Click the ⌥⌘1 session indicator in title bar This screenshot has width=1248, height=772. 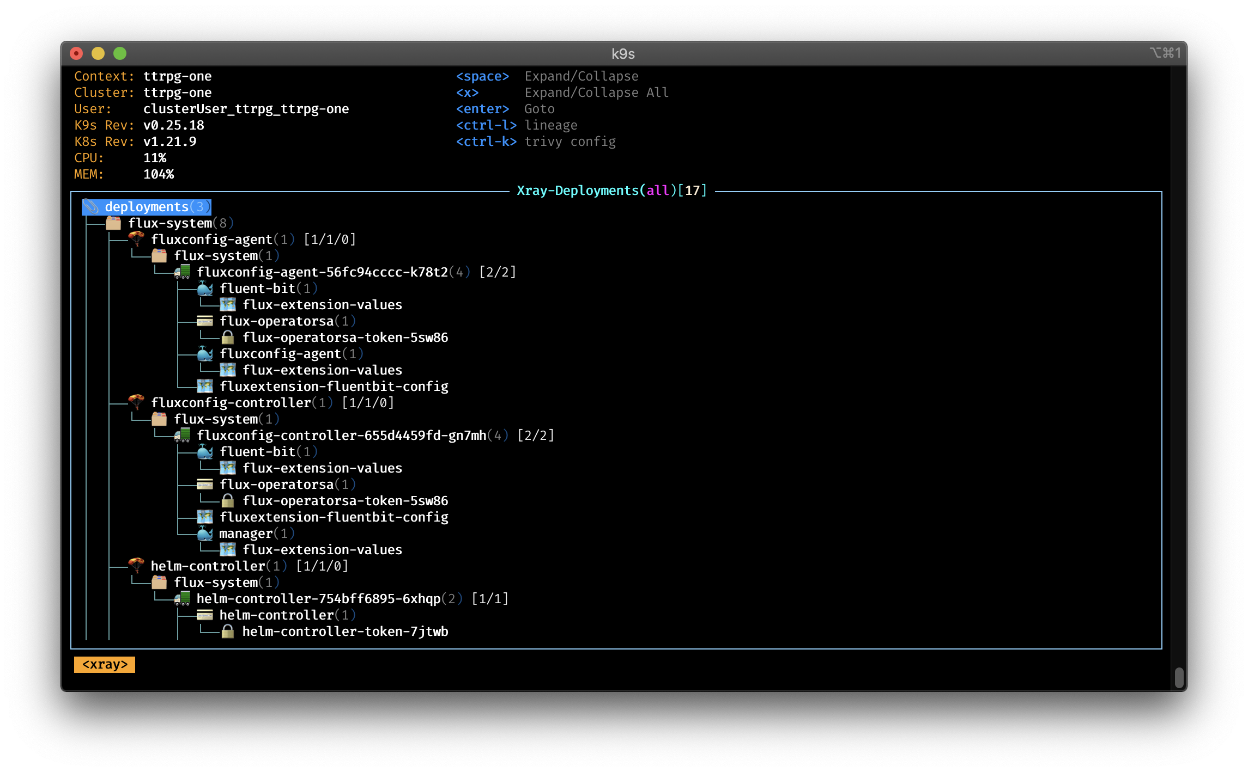(x=1165, y=53)
